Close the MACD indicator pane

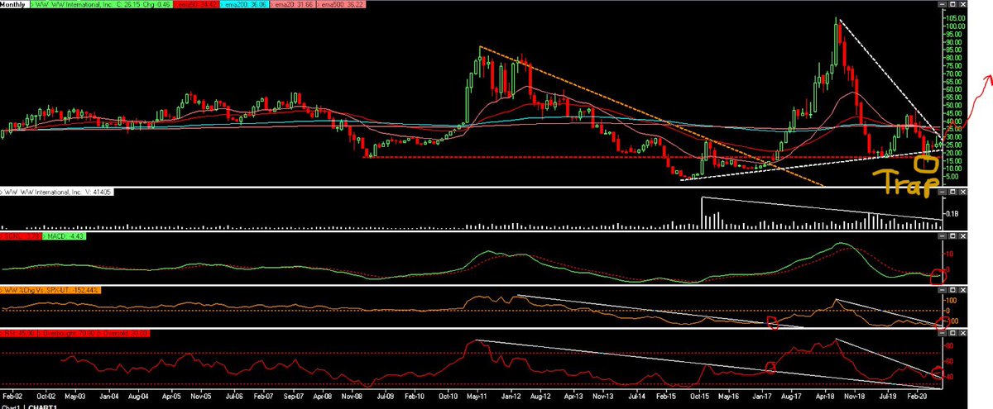pos(963,236)
